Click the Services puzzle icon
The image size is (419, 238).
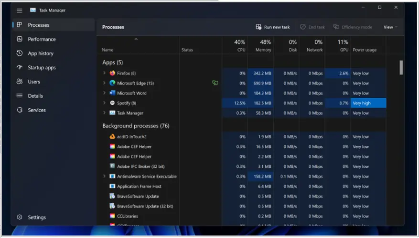pos(20,110)
